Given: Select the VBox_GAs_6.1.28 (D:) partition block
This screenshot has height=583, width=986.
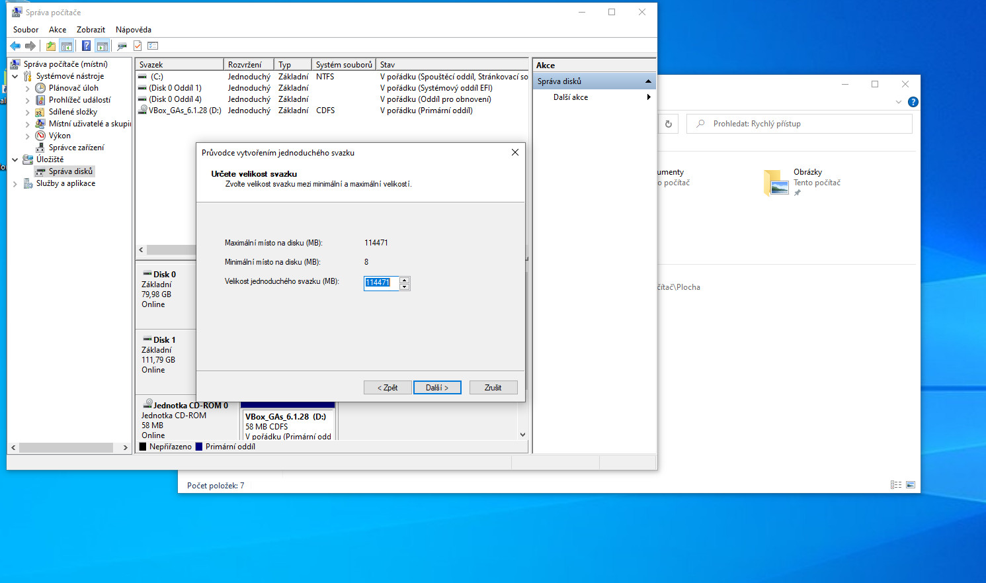Looking at the screenshot, I should click(288, 422).
